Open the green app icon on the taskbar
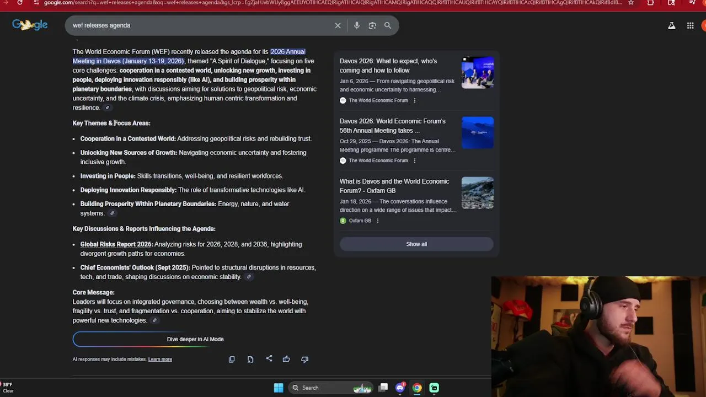 434,388
